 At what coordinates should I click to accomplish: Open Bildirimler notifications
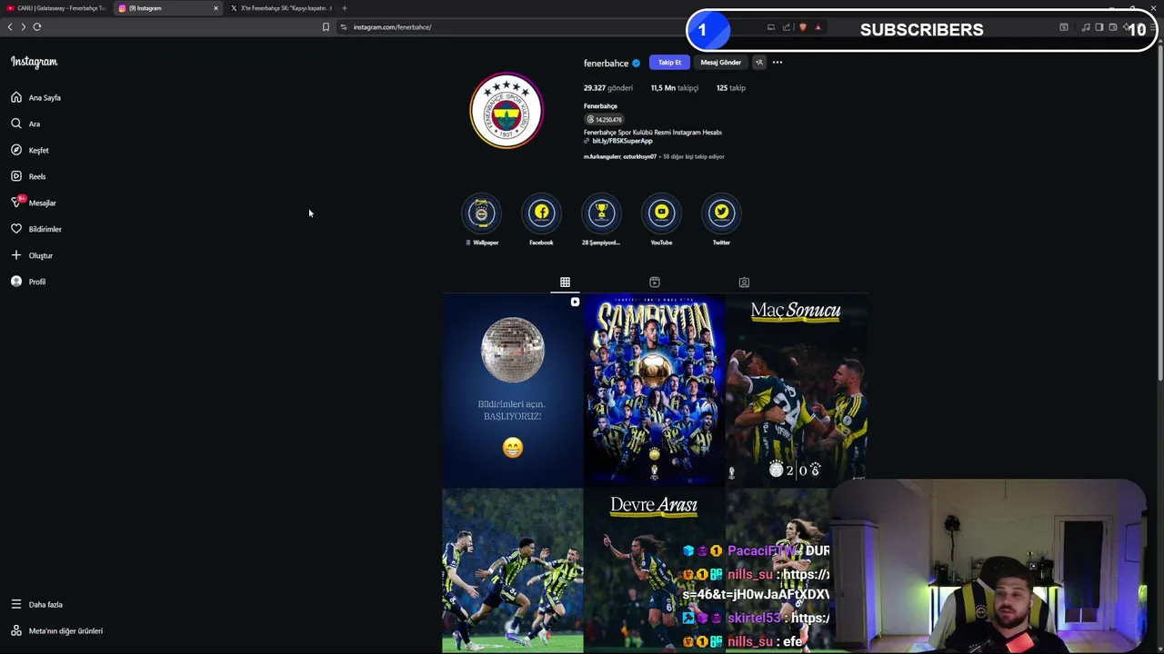click(36, 229)
